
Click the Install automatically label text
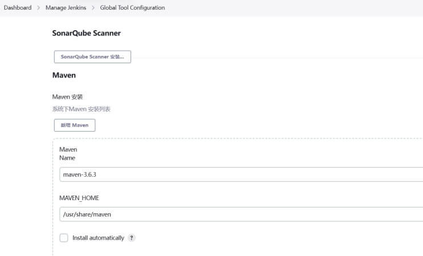98,238
